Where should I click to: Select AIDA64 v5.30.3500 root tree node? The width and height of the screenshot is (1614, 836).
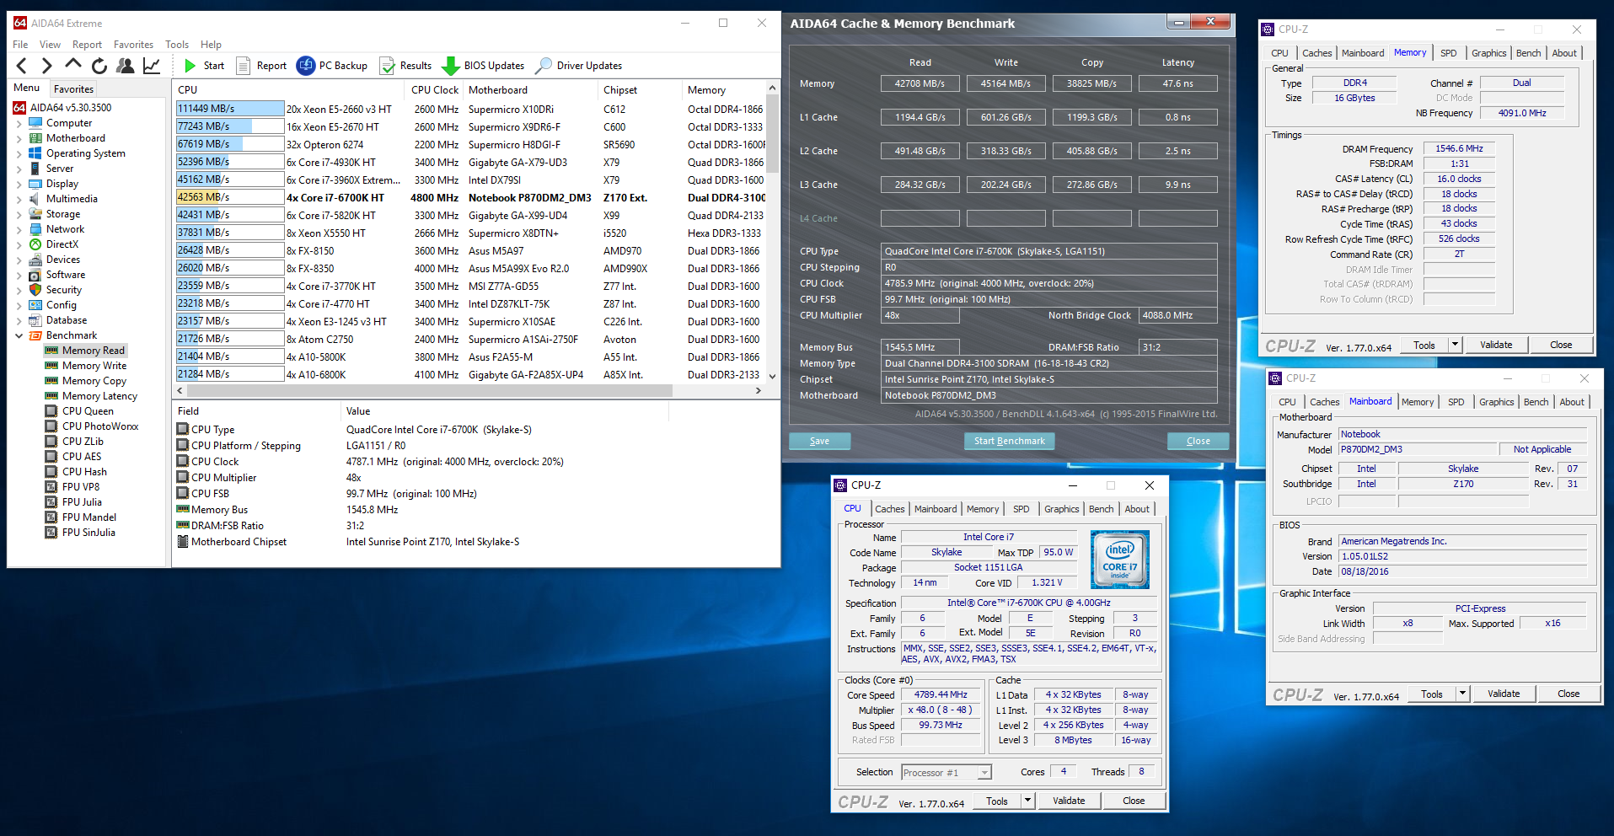point(62,108)
